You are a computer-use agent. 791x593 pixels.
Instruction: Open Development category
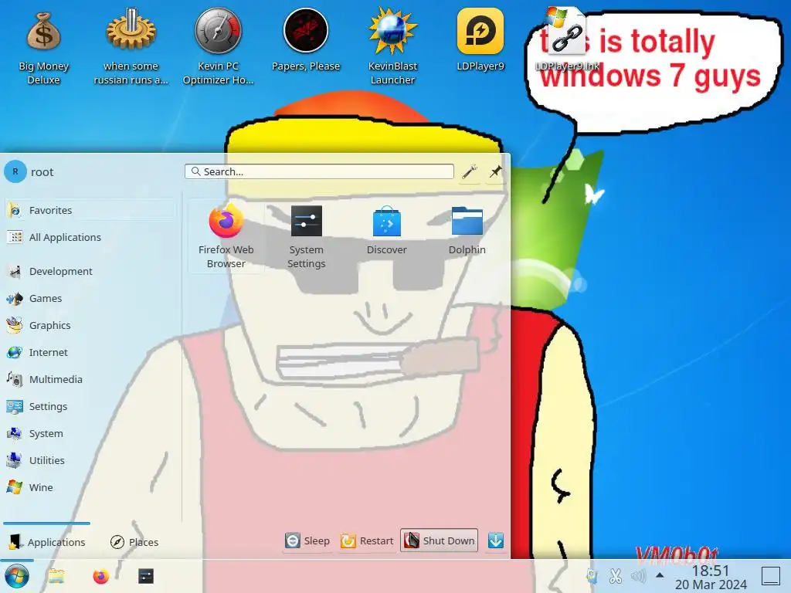coord(91,271)
